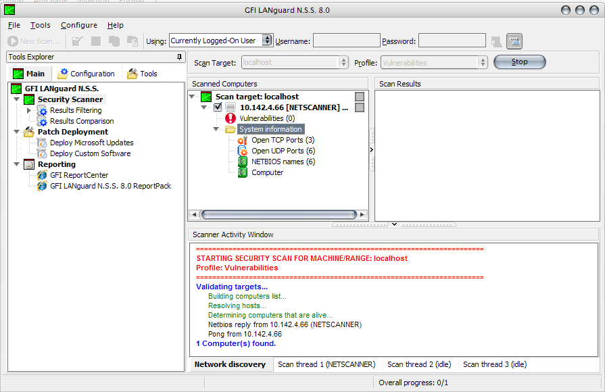Click the '1 Computer(s) found.' line

point(236,343)
